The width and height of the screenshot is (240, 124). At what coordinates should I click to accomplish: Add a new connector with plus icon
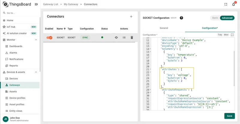pyautogui.click(x=131, y=16)
